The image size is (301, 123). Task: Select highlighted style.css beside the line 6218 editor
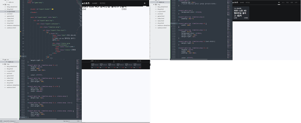(160, 2)
